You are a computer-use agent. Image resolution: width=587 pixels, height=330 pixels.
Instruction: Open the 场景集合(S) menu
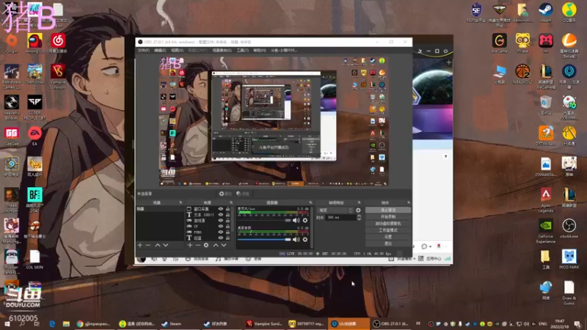point(222,50)
